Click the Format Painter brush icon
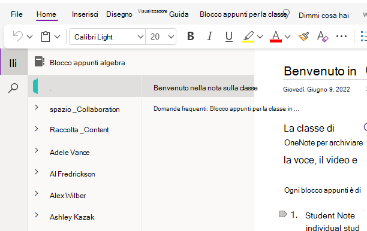Image resolution: width=367 pixels, height=231 pixels. (303, 37)
